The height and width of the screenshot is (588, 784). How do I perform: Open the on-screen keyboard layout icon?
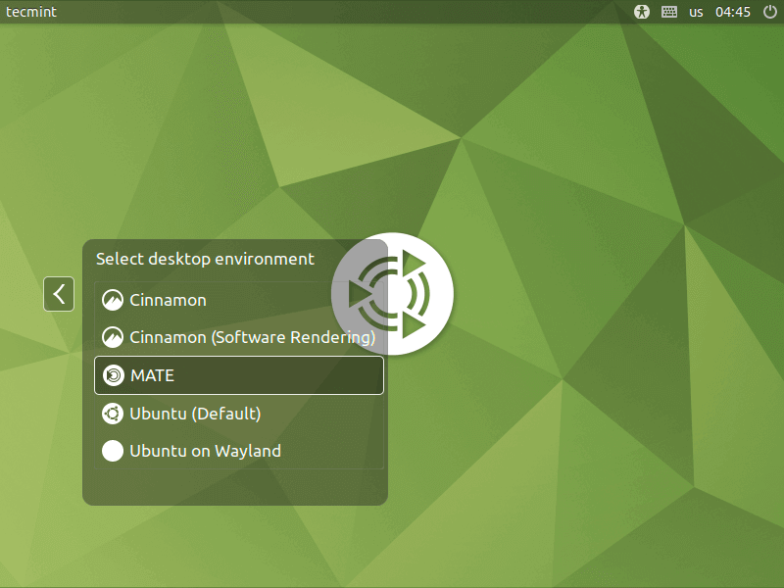pyautogui.click(x=669, y=12)
